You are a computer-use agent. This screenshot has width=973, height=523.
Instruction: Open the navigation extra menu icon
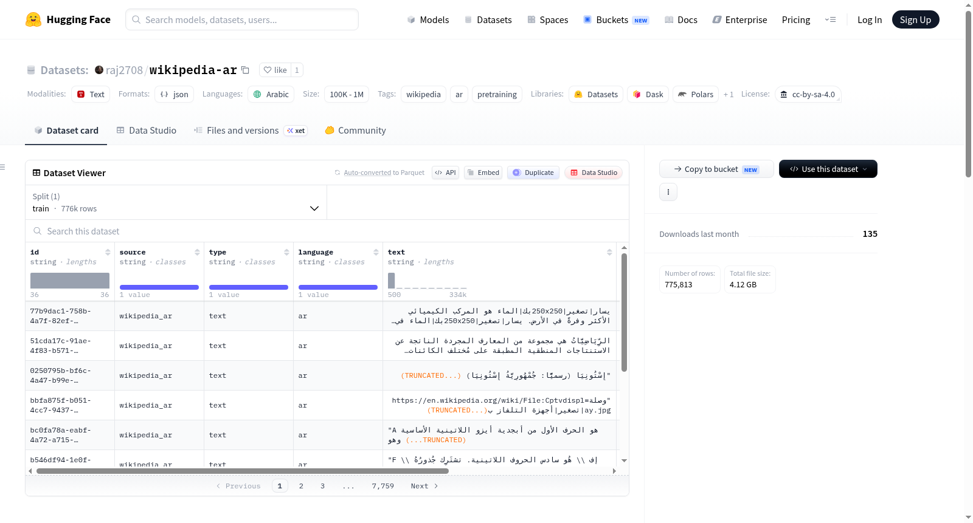pyautogui.click(x=830, y=19)
